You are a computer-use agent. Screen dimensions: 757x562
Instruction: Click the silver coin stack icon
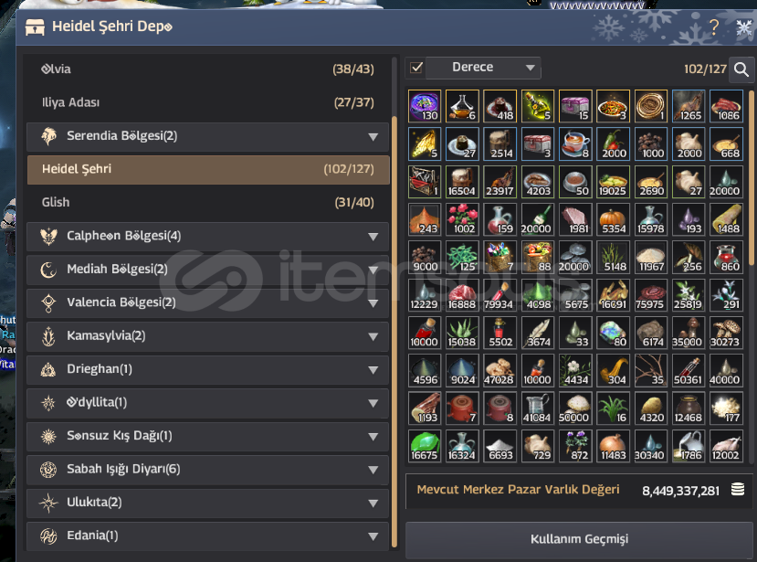[x=737, y=490]
